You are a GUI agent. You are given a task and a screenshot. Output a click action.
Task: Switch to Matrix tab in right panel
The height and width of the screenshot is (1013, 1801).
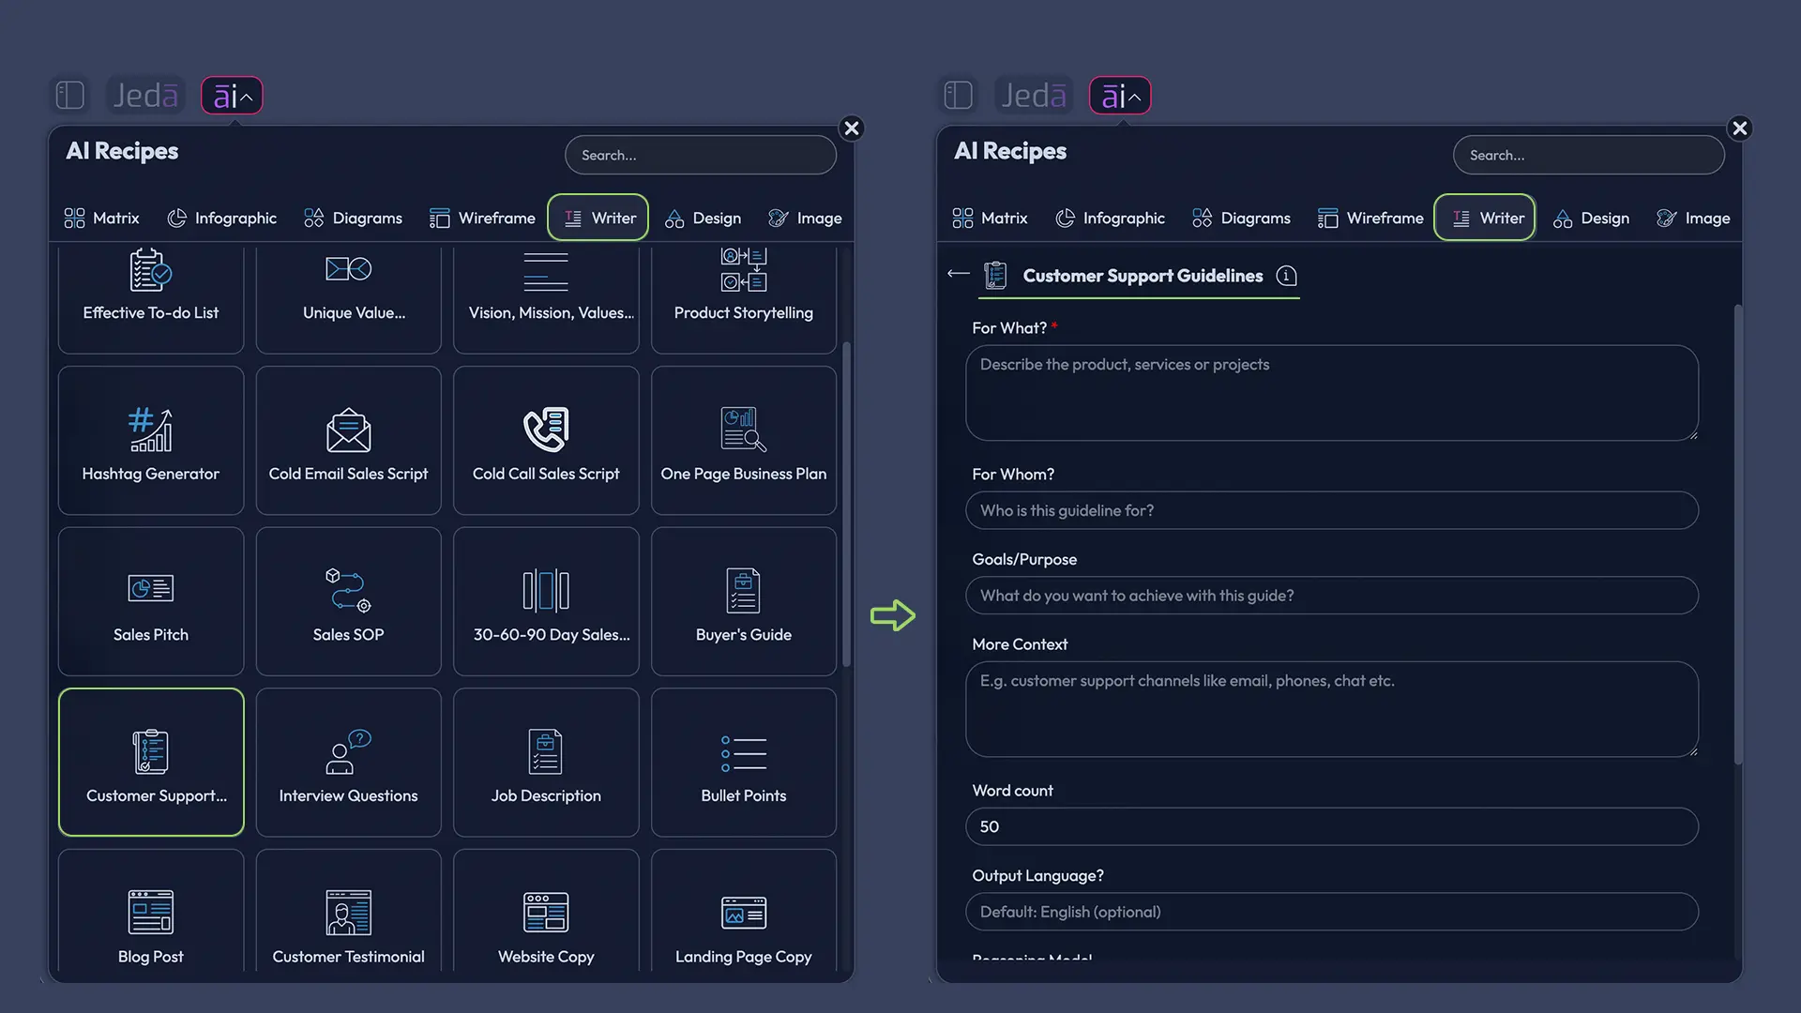pos(990,218)
